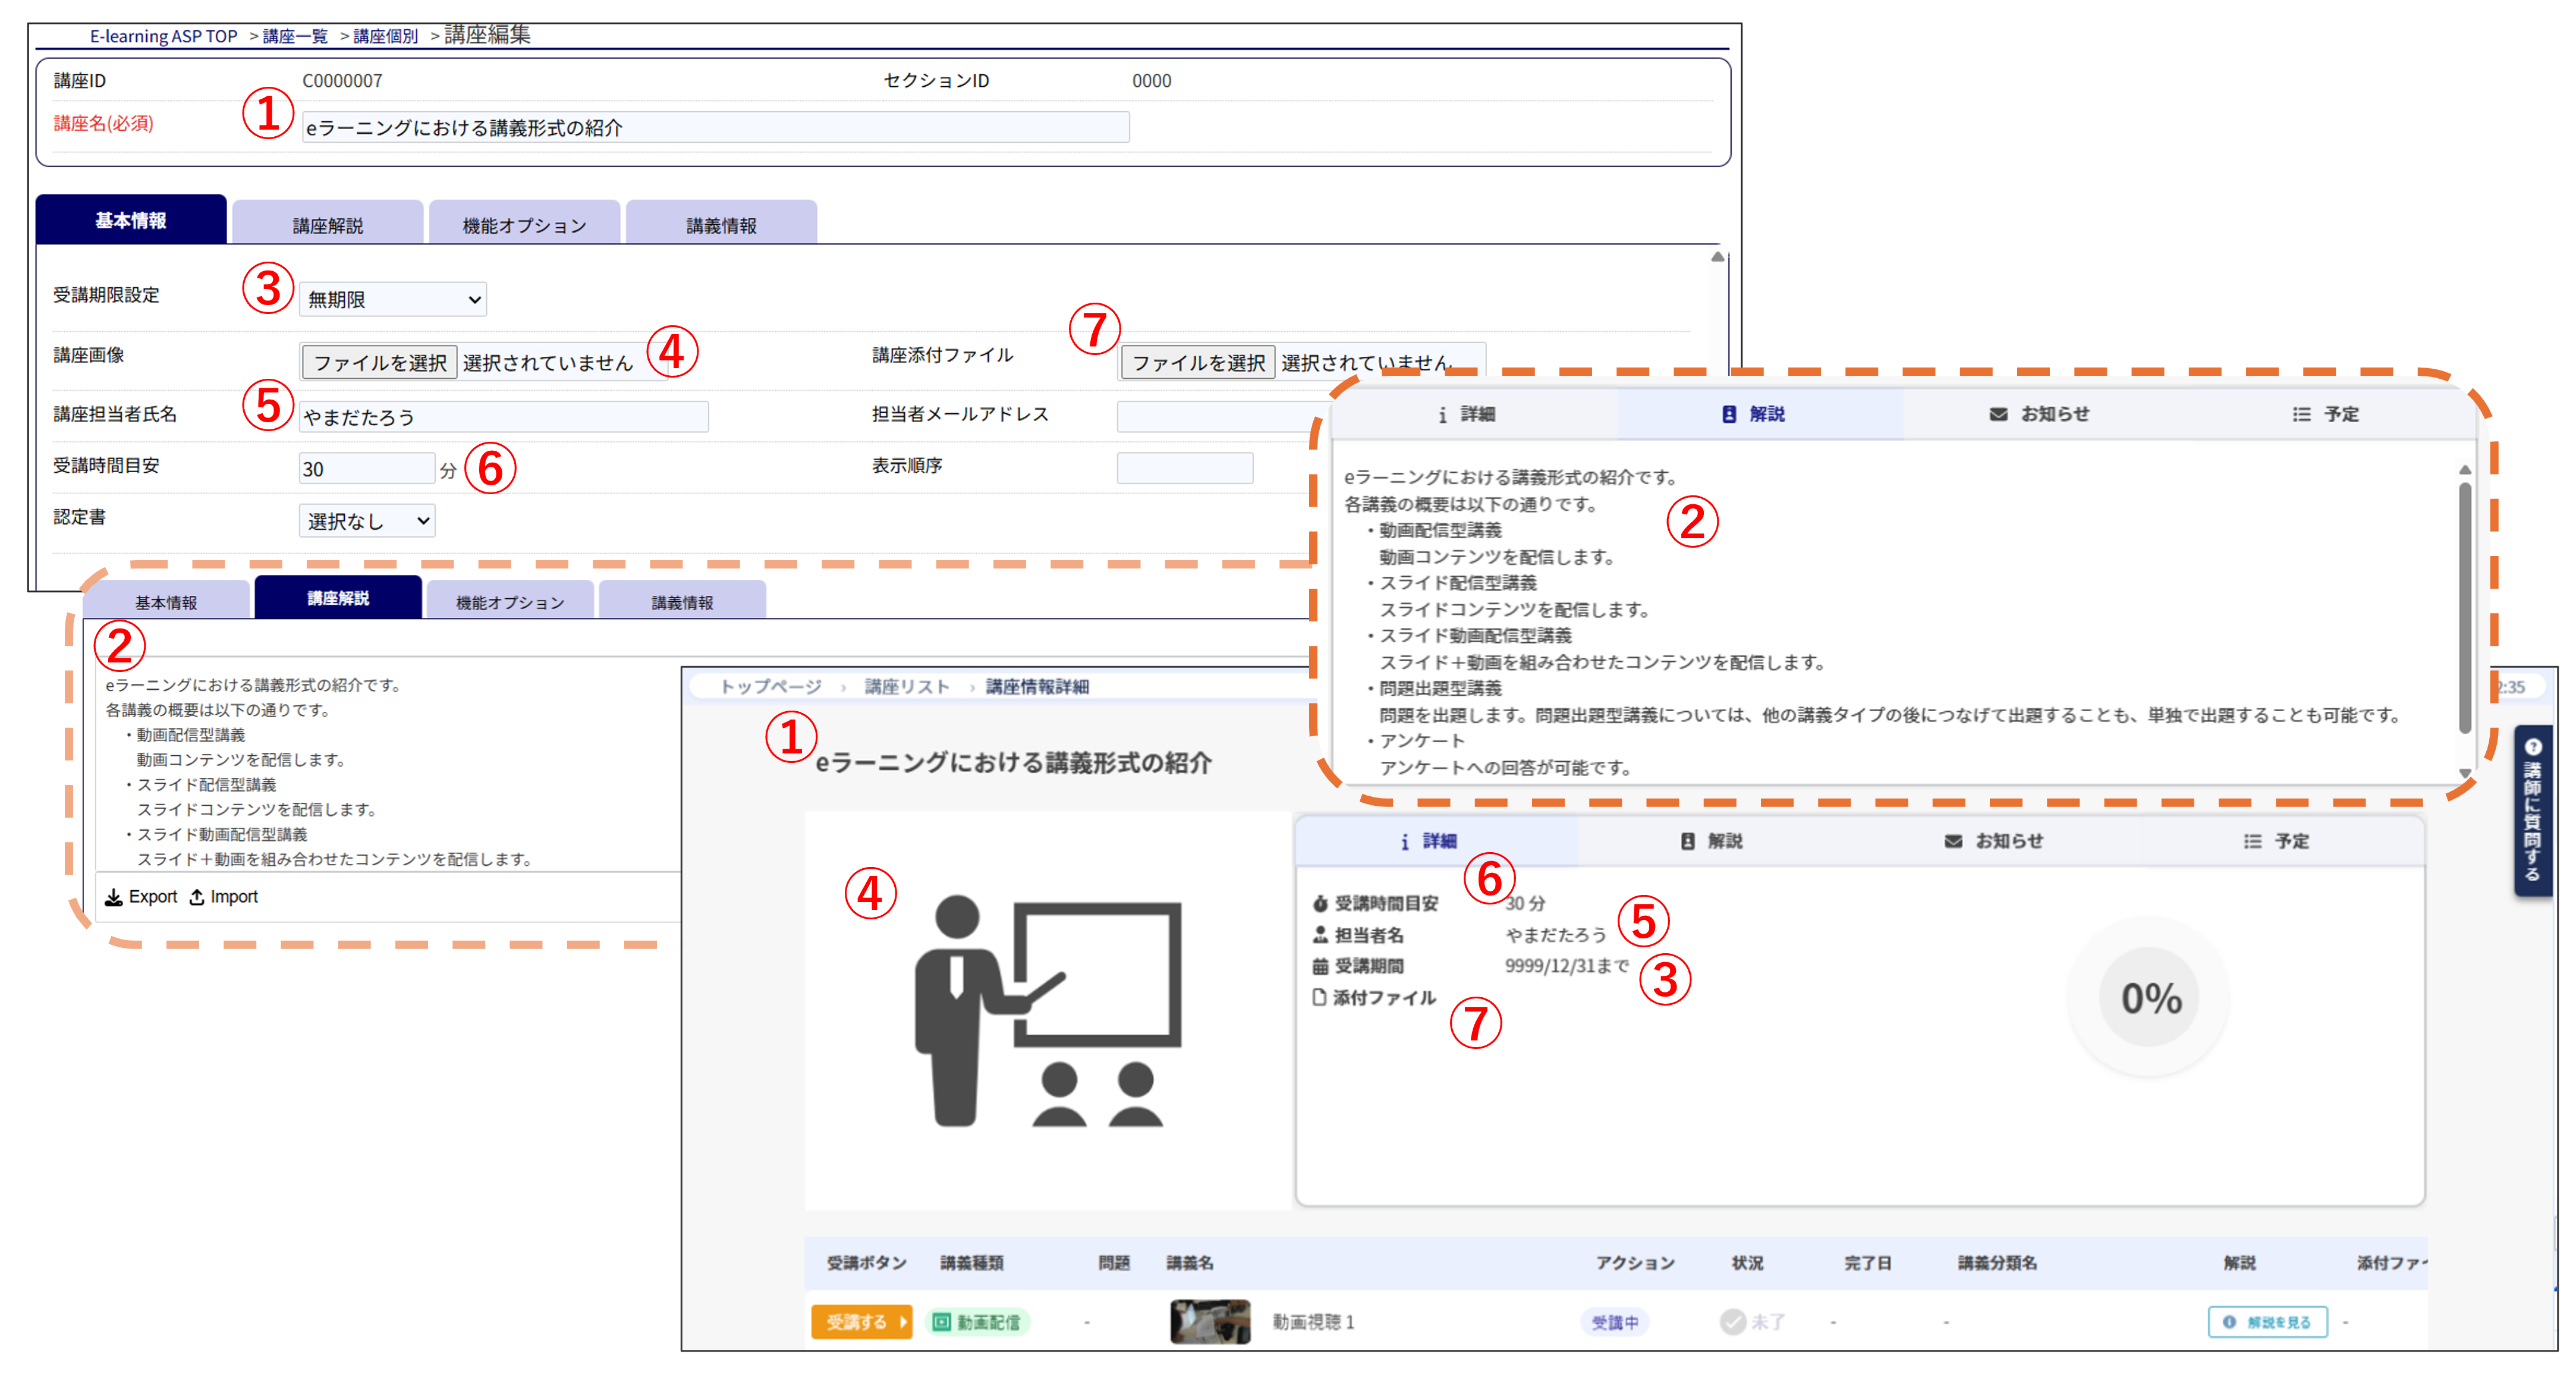Click the 解説を見る button
Image resolution: width=2576 pixels, height=1382 pixels.
point(2267,1322)
